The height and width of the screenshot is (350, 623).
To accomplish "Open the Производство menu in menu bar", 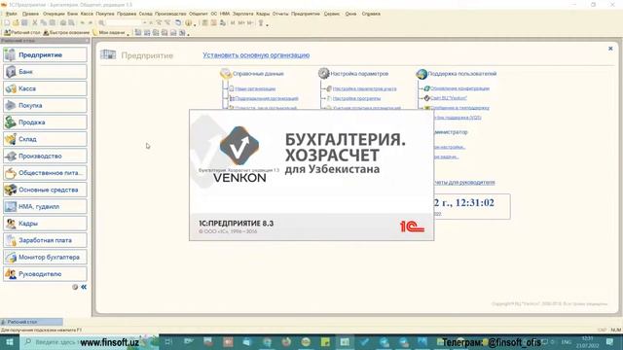I will pyautogui.click(x=170, y=14).
